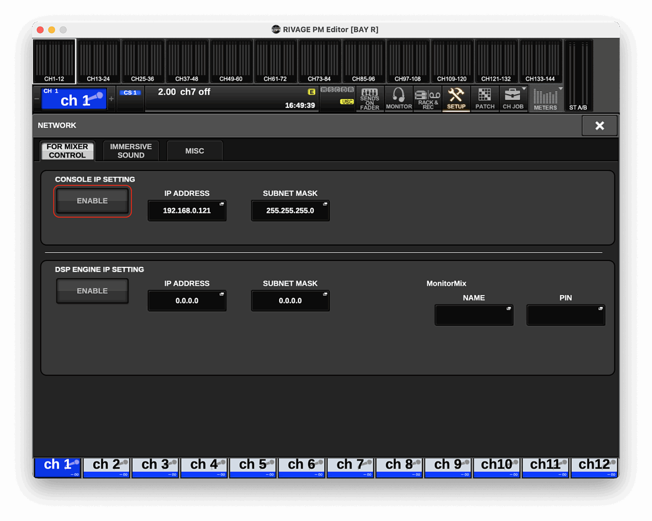Open the Meters display icon
652x521 pixels.
click(x=546, y=99)
